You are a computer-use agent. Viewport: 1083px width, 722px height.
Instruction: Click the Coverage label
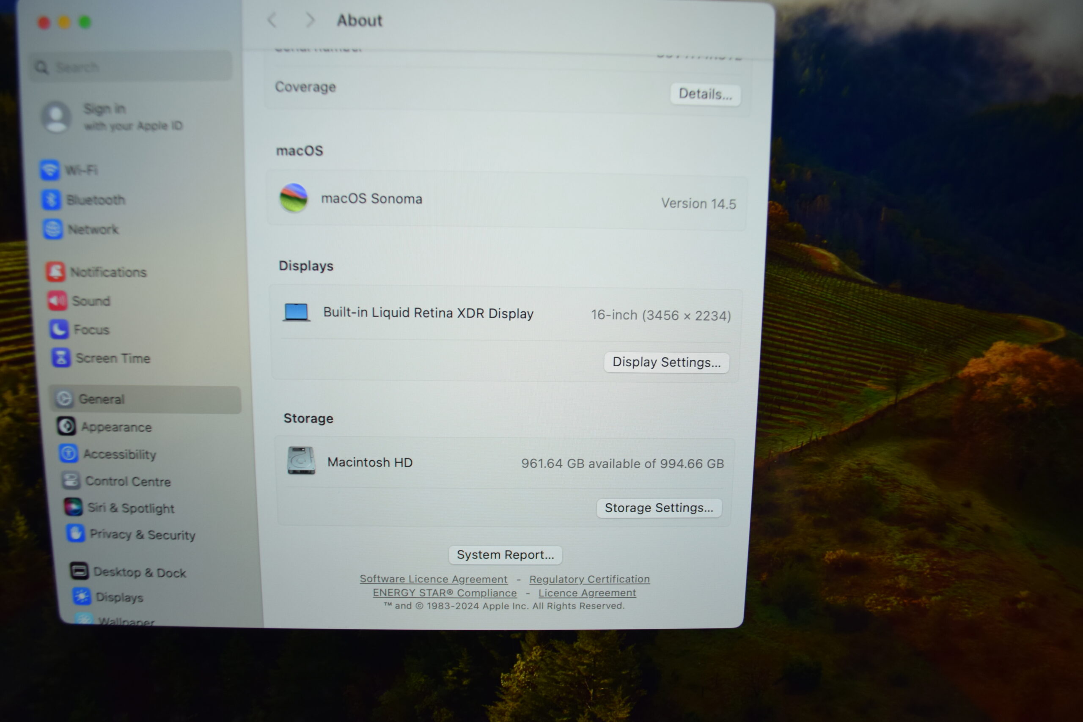(305, 87)
